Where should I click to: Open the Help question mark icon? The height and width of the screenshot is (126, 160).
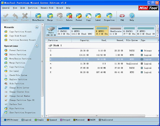click(x=132, y=16)
